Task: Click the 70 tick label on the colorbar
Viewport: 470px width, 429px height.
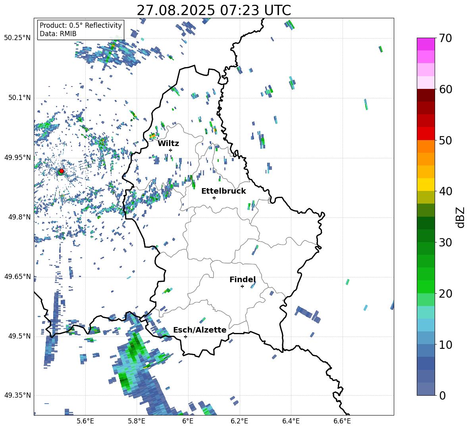Action: pyautogui.click(x=445, y=38)
